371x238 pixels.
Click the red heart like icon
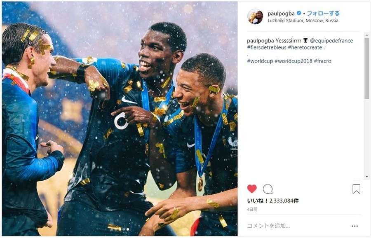(252, 189)
